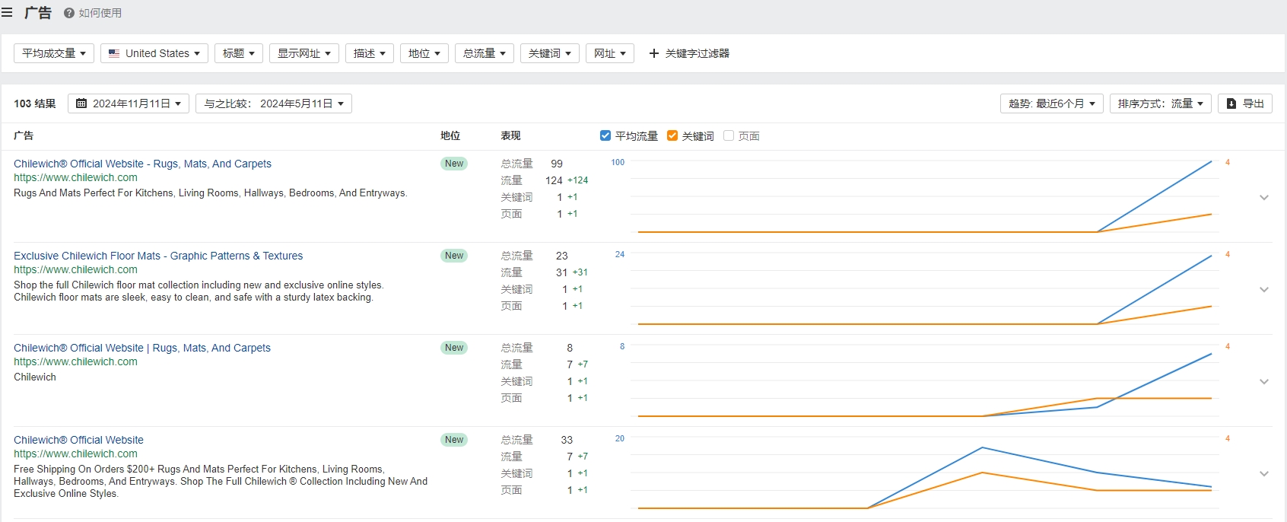1287x522 pixels.
Task: Open the 平均成交量 dropdown
Action: tap(54, 53)
